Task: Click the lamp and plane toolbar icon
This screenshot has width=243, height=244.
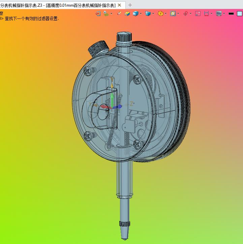Action: coord(106,14)
